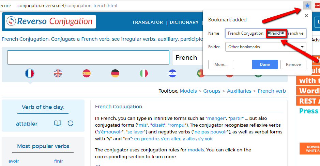Open the dictionary book icon beside attabler

58,123
